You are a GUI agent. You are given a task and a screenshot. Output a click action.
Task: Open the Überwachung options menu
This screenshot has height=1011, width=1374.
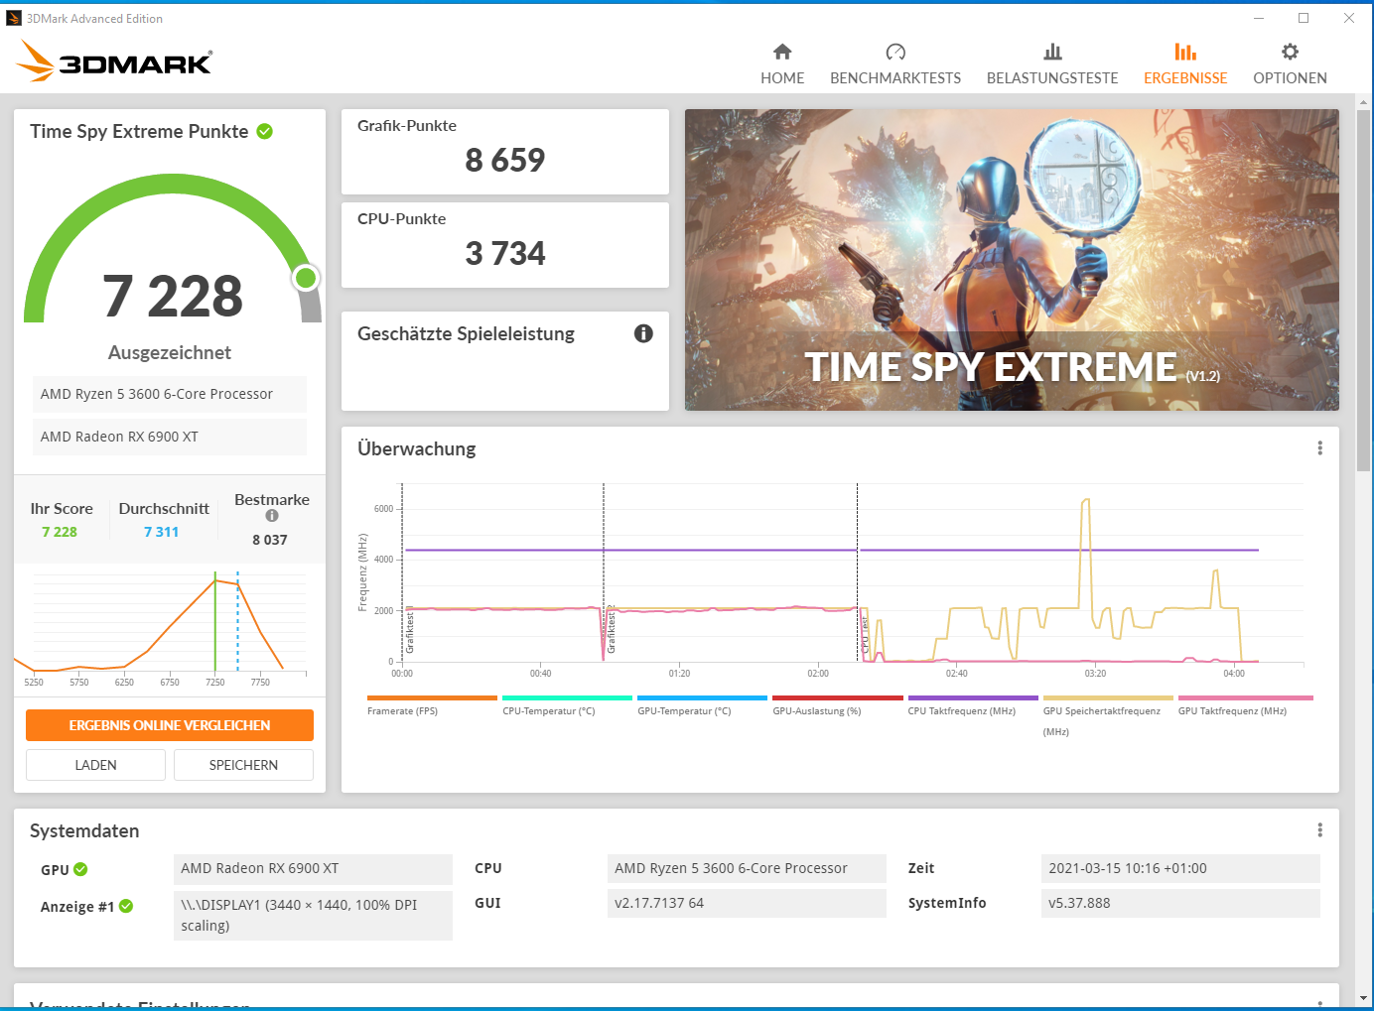coord(1319,448)
